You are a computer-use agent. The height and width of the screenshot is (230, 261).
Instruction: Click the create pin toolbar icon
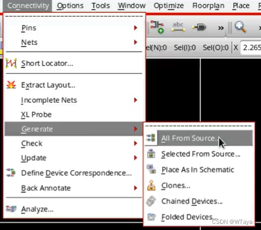coord(199,28)
